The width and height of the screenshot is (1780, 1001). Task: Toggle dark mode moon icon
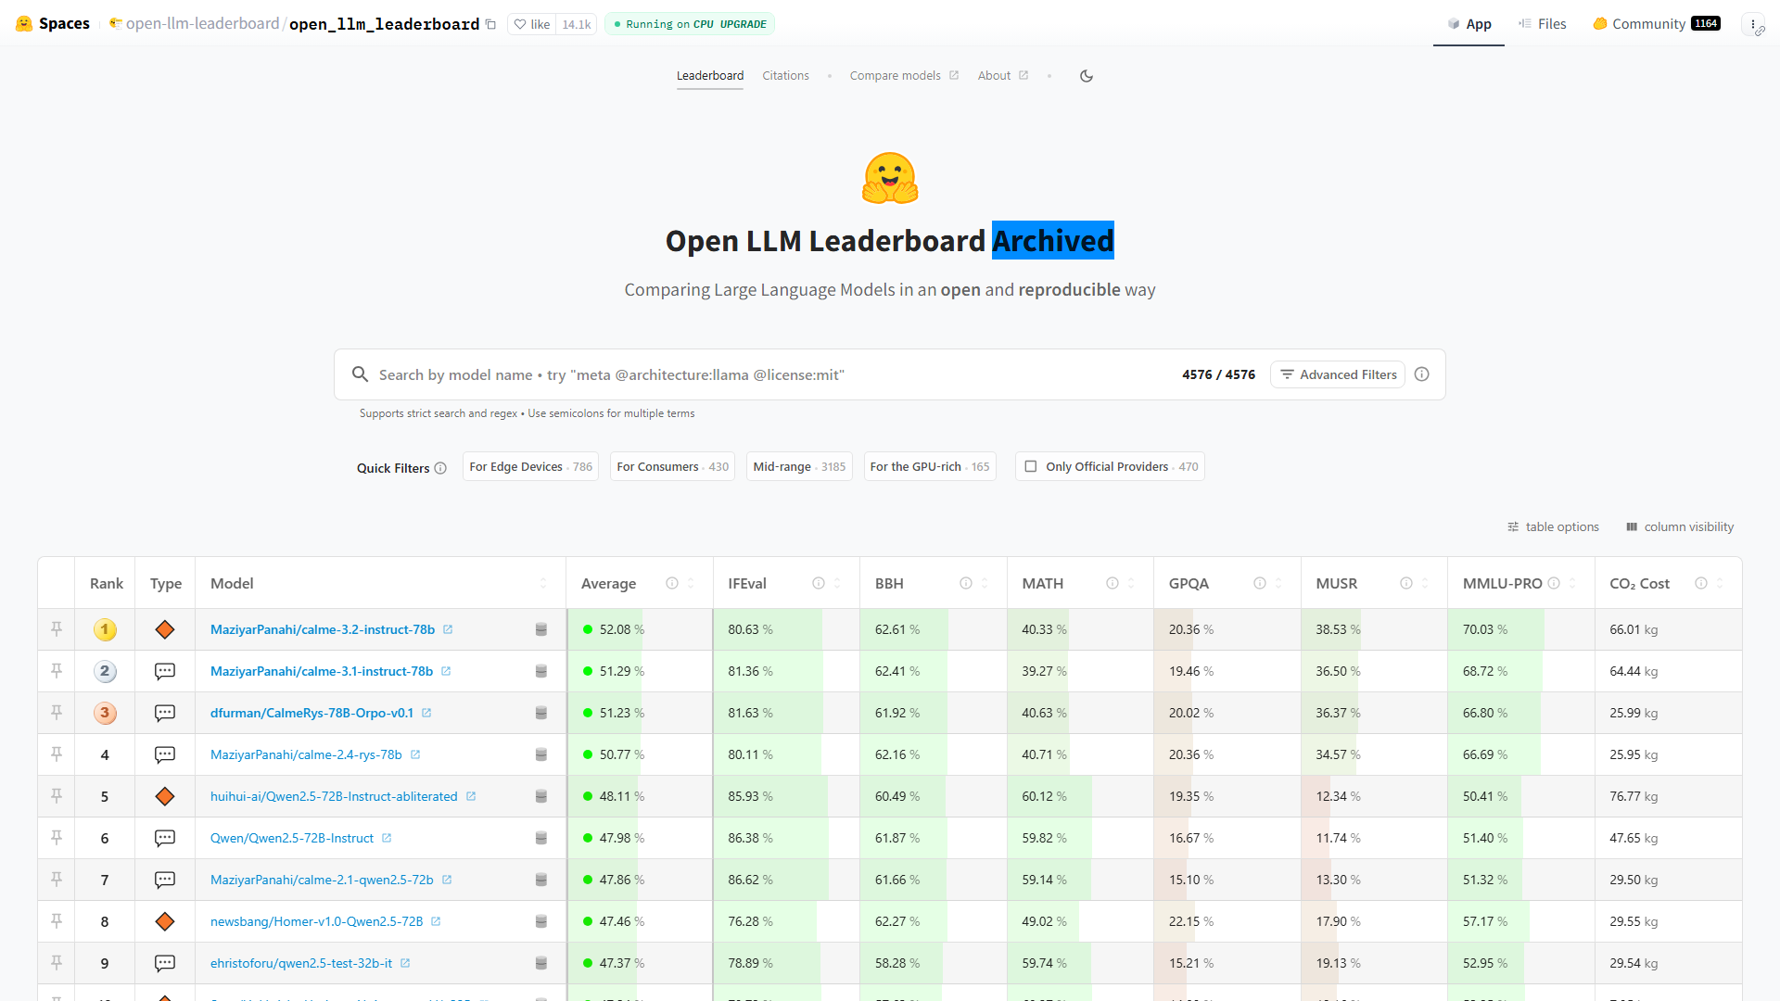[1087, 76]
